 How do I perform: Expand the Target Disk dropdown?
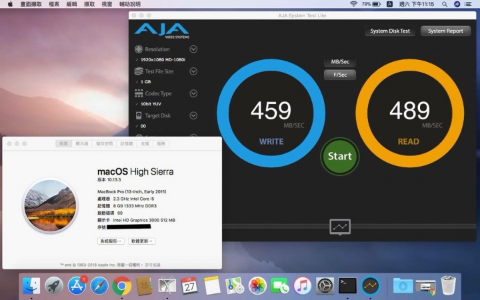(193, 115)
